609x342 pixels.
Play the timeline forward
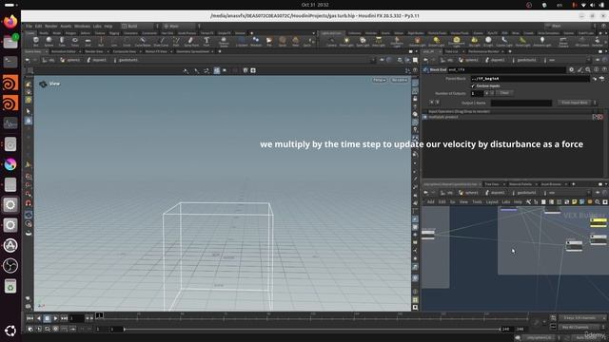[x=55, y=318]
